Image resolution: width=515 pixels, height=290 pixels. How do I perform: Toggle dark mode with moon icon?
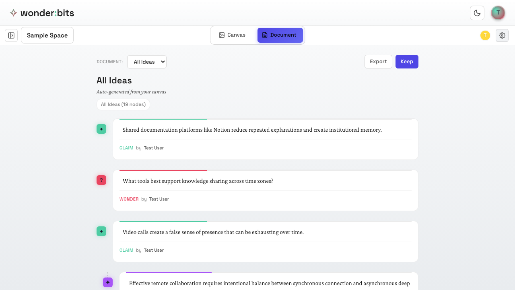(x=477, y=13)
